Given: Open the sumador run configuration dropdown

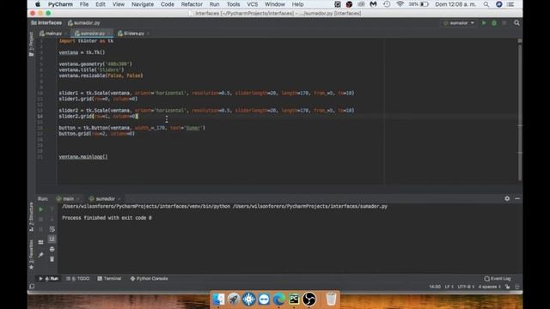Looking at the screenshot, I should click(x=459, y=23).
